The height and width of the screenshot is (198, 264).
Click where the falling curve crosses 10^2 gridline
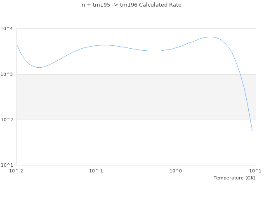point(249,120)
